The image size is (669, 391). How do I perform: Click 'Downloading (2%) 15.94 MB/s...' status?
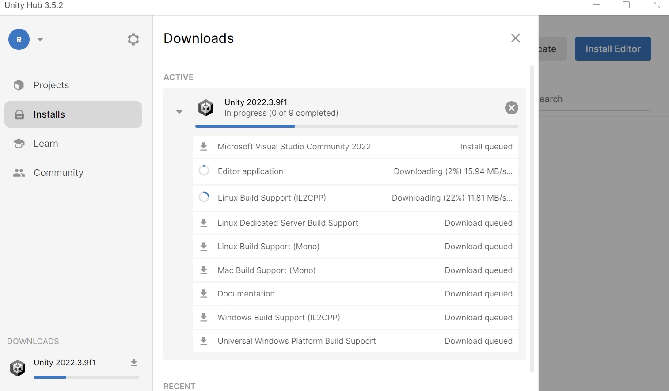point(453,171)
